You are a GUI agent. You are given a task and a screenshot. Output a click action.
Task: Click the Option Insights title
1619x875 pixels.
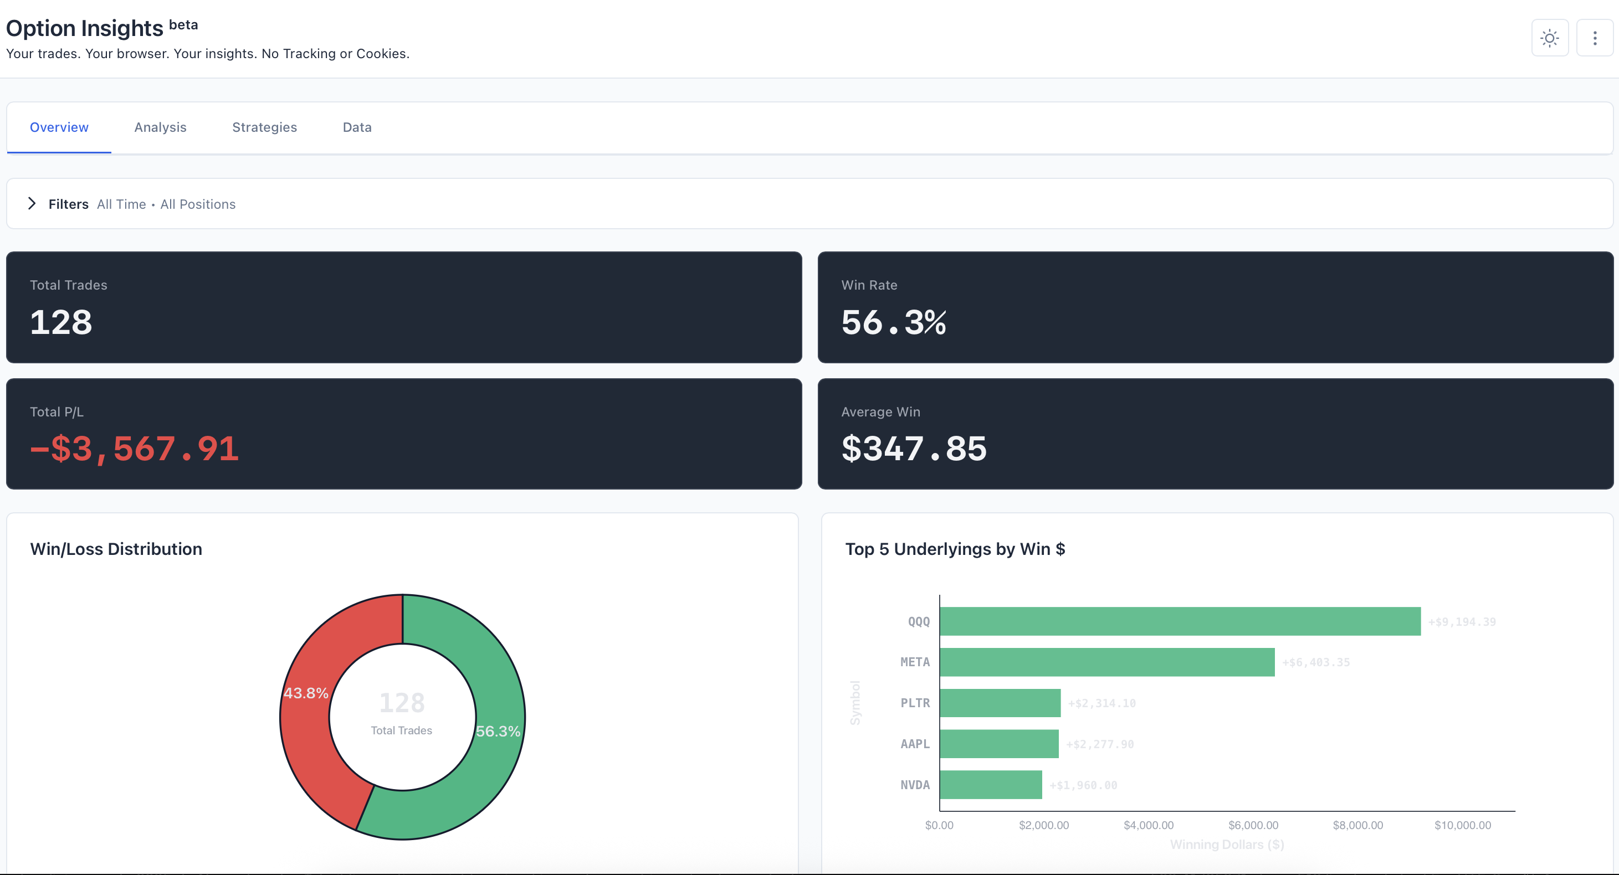[x=84, y=28]
